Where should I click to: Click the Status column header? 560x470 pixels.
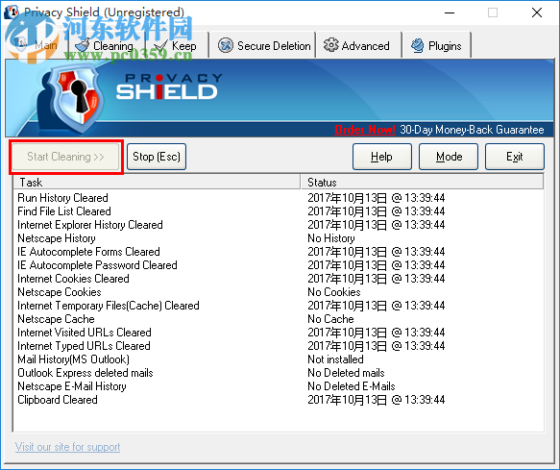click(422, 183)
